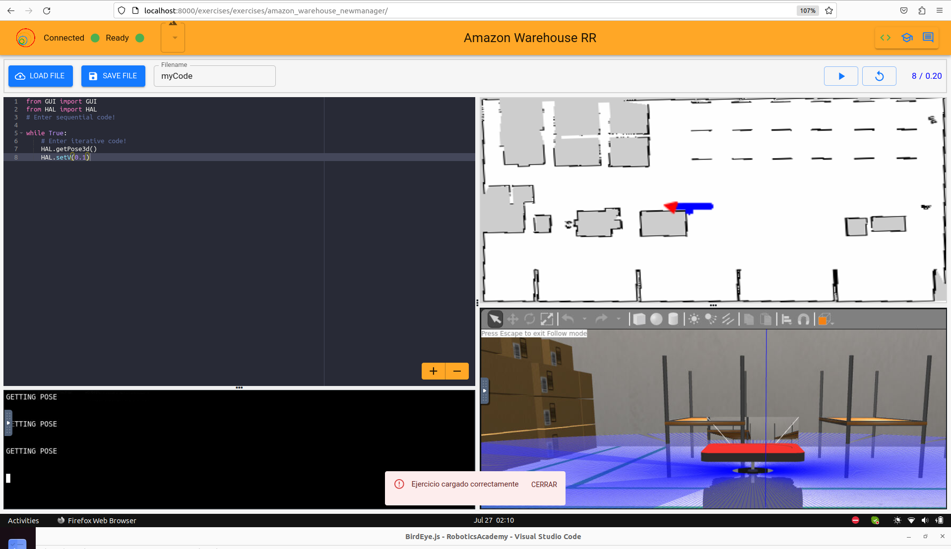
Task: Bookmark the page with the star icon
Action: click(x=829, y=10)
